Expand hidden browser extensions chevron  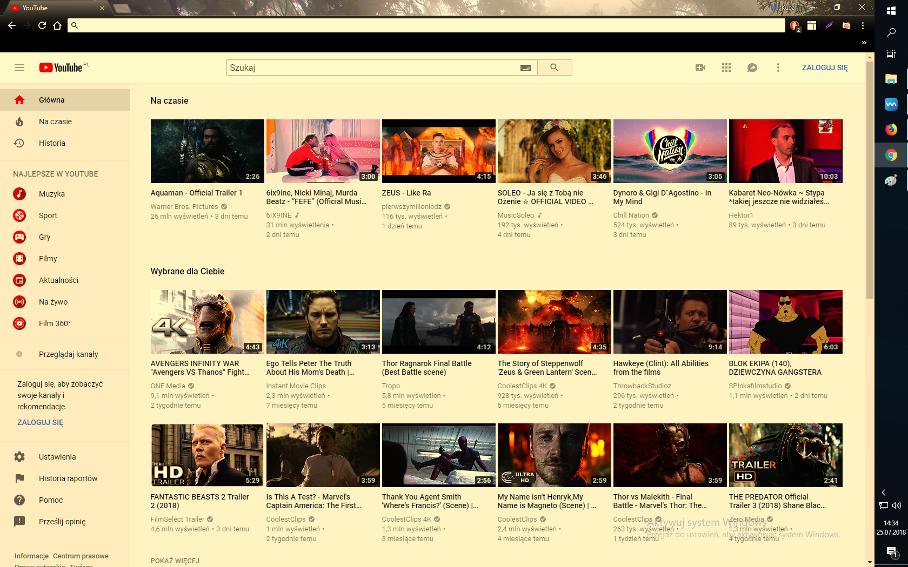point(864,43)
